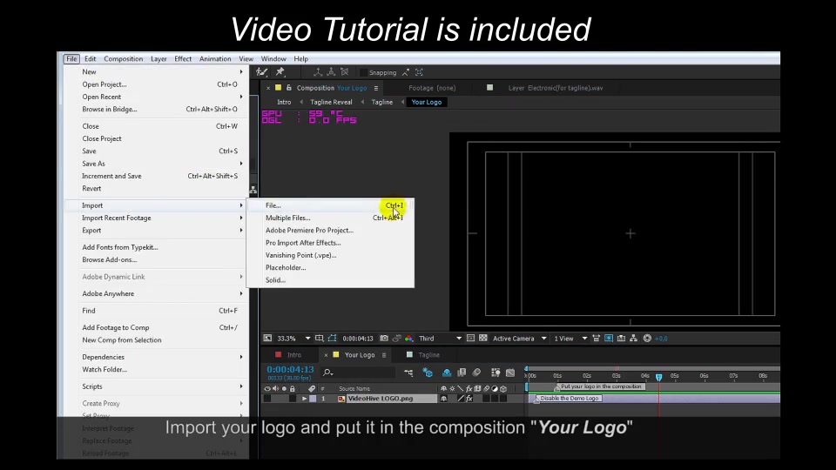
Task: Click snap collapsed compositions icon
Action: [x=419, y=72]
